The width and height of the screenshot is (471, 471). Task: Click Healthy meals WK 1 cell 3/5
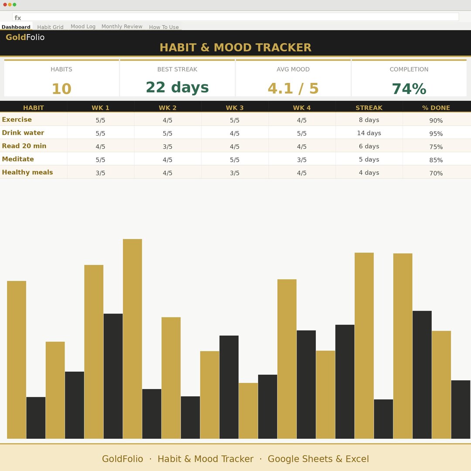[x=100, y=173]
